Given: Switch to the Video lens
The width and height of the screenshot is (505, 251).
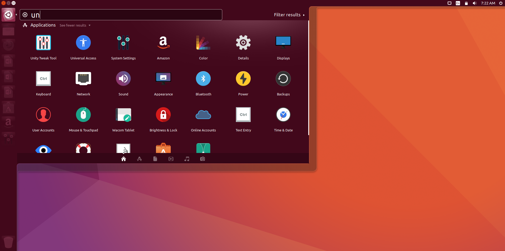Looking at the screenshot, I should point(171,159).
